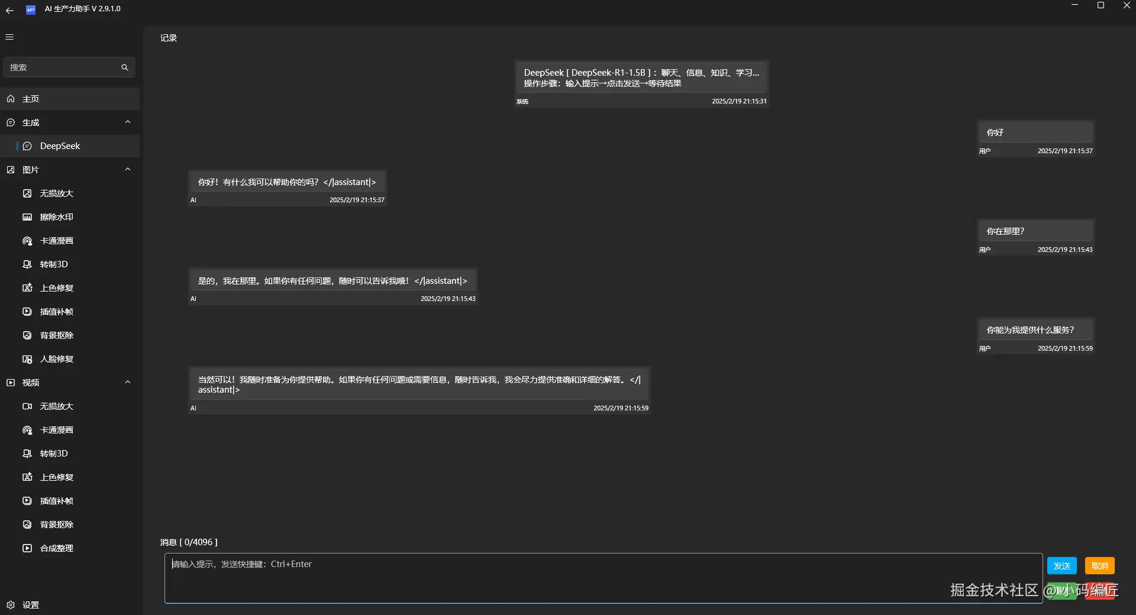Click the 消息 [ 0/4096 ] counter label
The image size is (1136, 615).
point(189,542)
